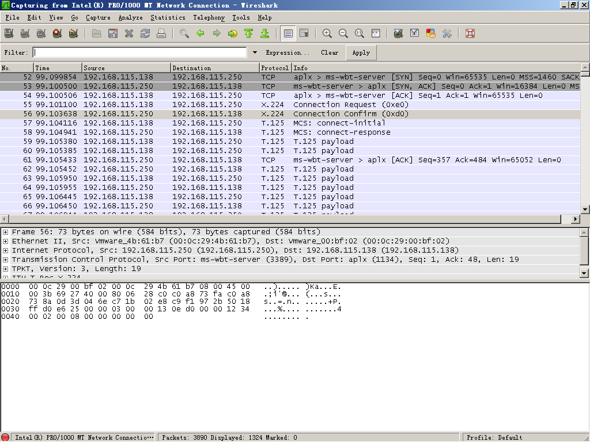Open the Edit menu
The image size is (590, 442).
[34, 18]
